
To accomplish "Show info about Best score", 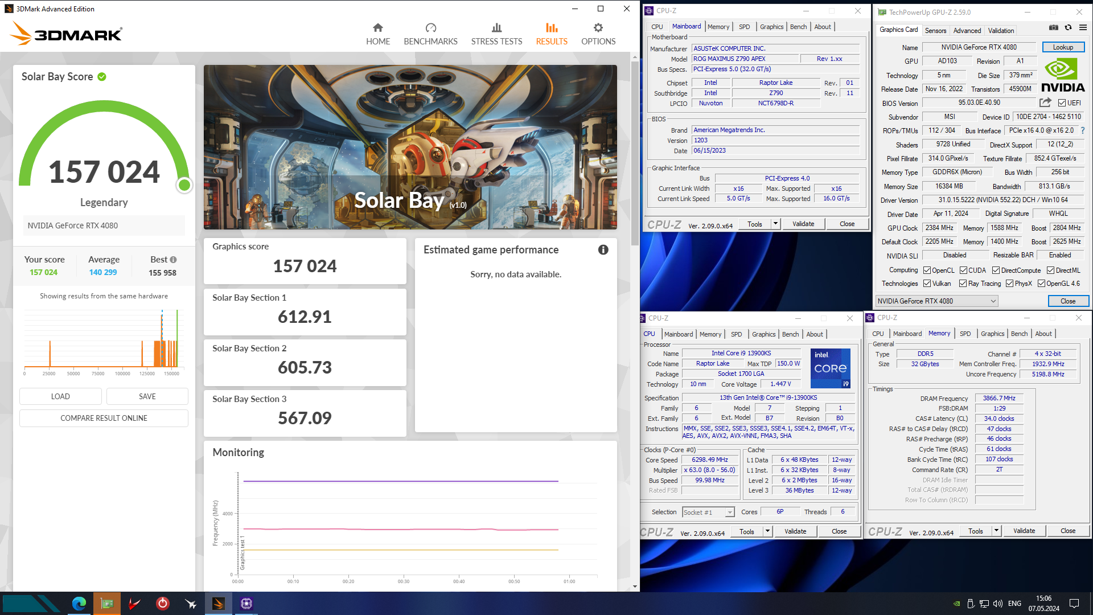I will (x=173, y=260).
